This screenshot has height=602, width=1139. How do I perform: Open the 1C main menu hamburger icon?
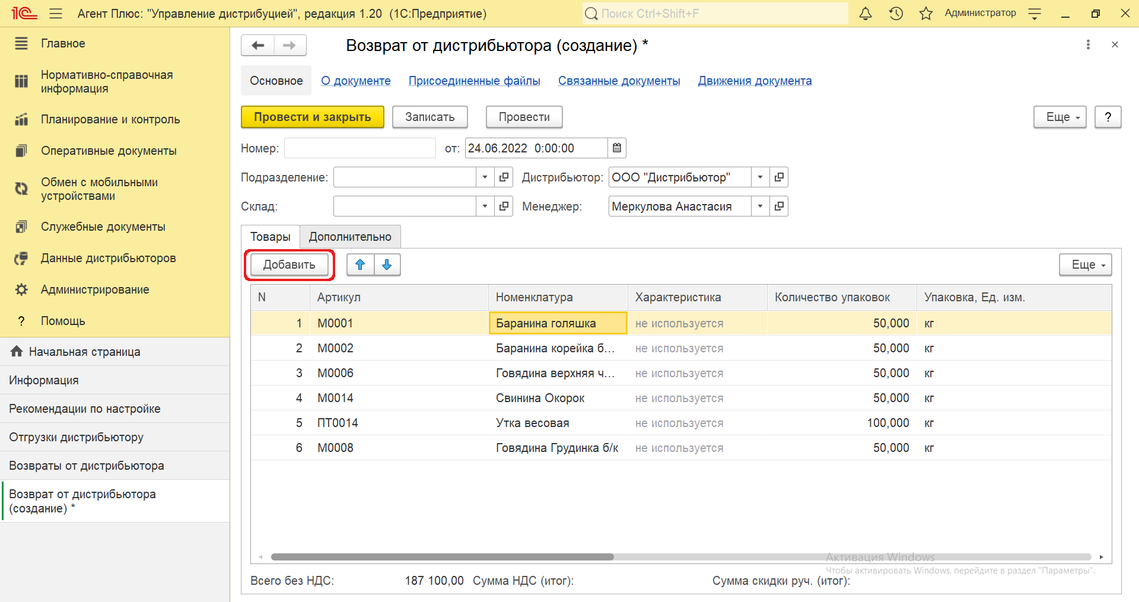click(56, 13)
